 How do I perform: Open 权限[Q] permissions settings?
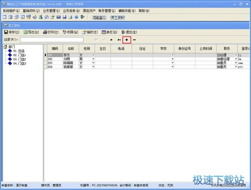70,32
